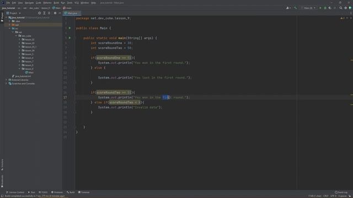Click Structure vertical side tab
The image size is (353, 198).
click(2, 164)
